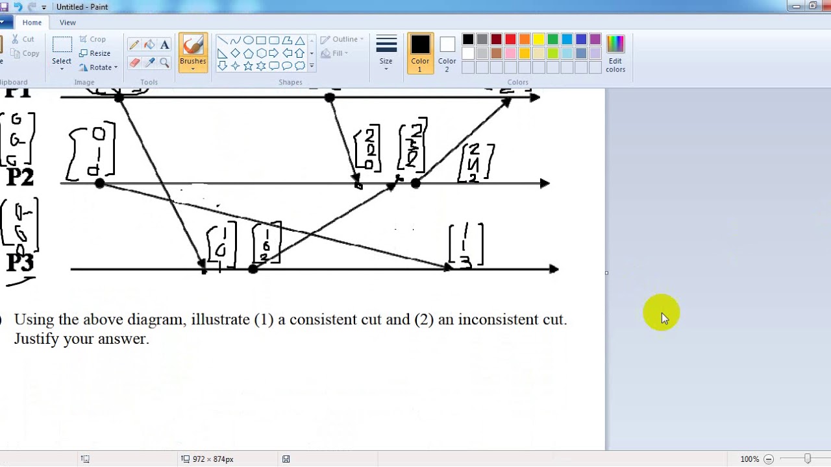Select the Pencil tool
This screenshot has height=467, width=831.
134,45
